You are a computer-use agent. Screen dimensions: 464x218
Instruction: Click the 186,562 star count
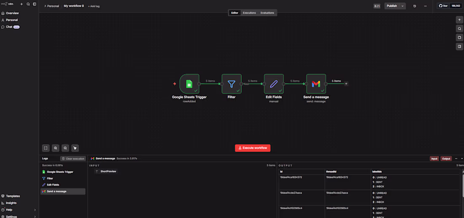pos(455,6)
